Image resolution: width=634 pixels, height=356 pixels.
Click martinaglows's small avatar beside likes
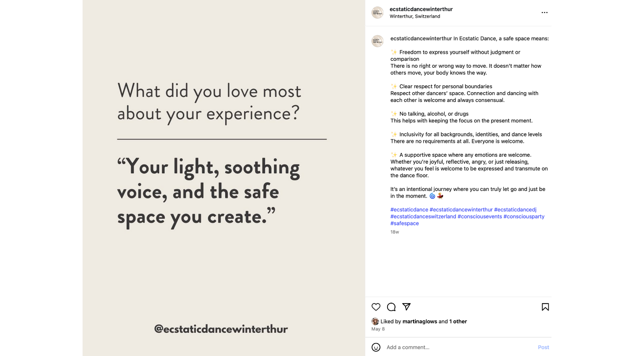[x=375, y=321]
